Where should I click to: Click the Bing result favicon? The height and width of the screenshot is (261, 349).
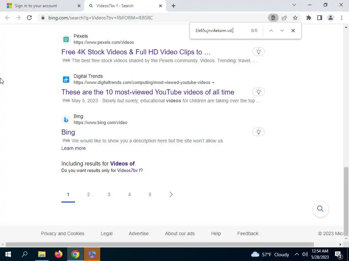66,120
